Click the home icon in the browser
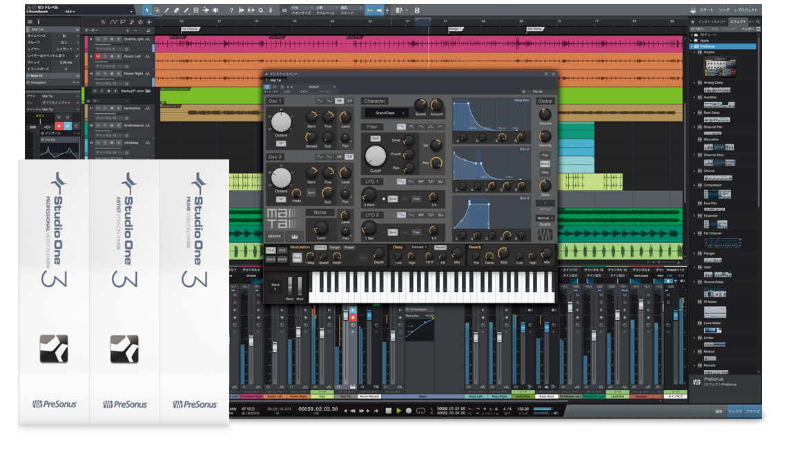The image size is (787, 472). [x=692, y=21]
